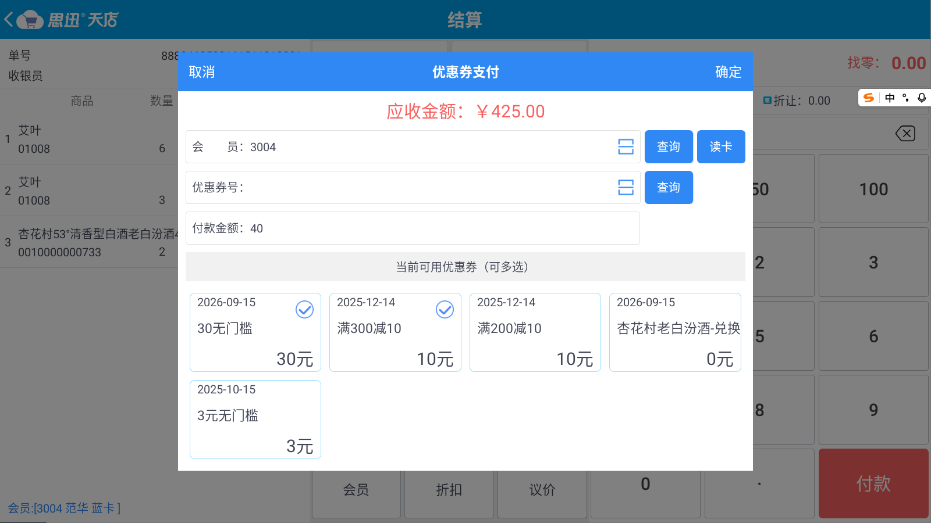Click 查询 next to member field
Screen dimensions: 931x523
(669, 147)
